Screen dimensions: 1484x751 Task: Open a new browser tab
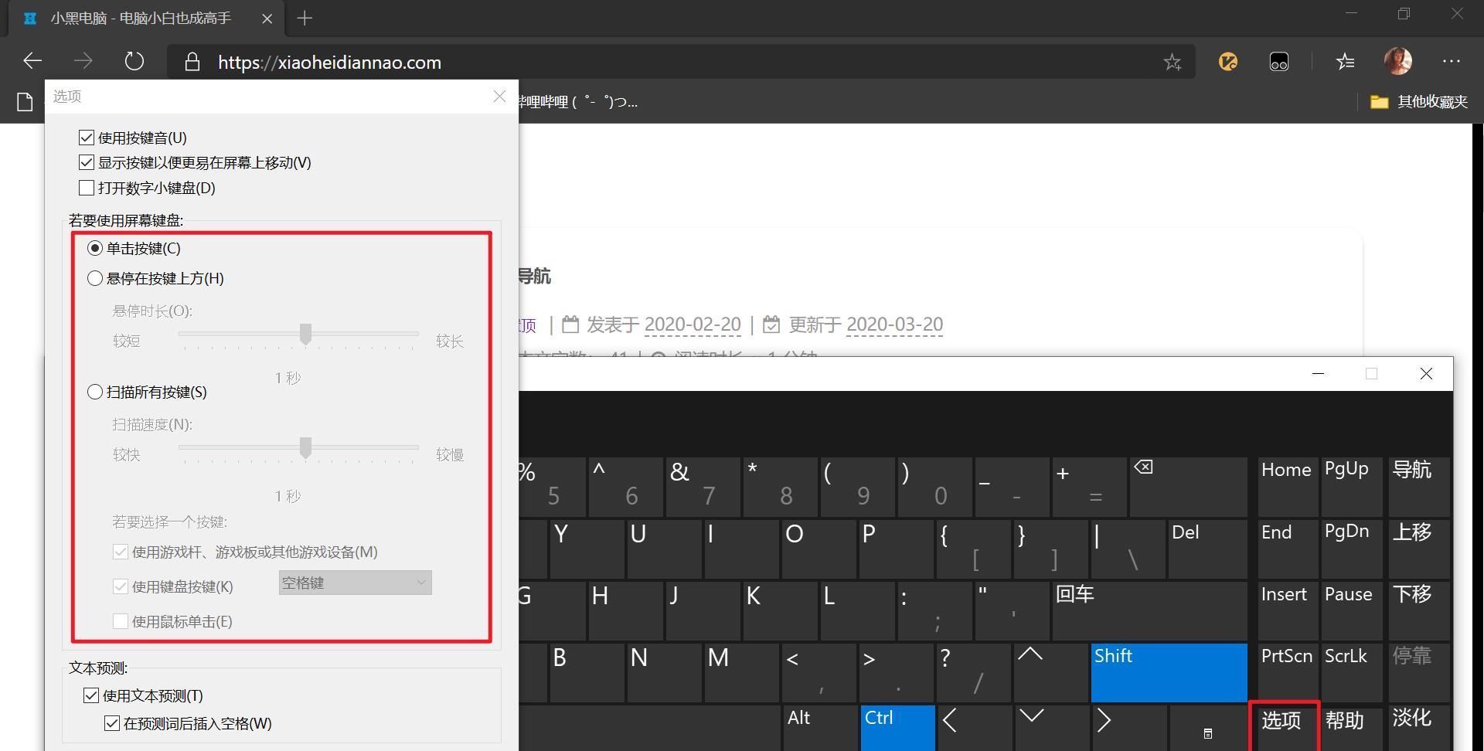pos(305,18)
